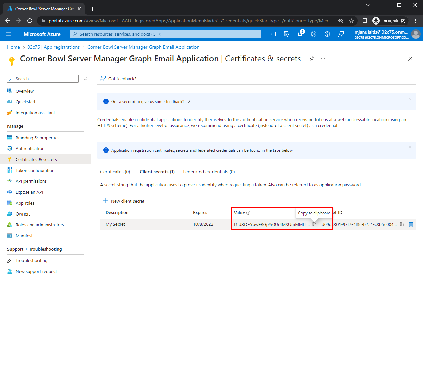Click the feedback icon in top bar
The height and width of the screenshot is (367, 423).
[341, 34]
